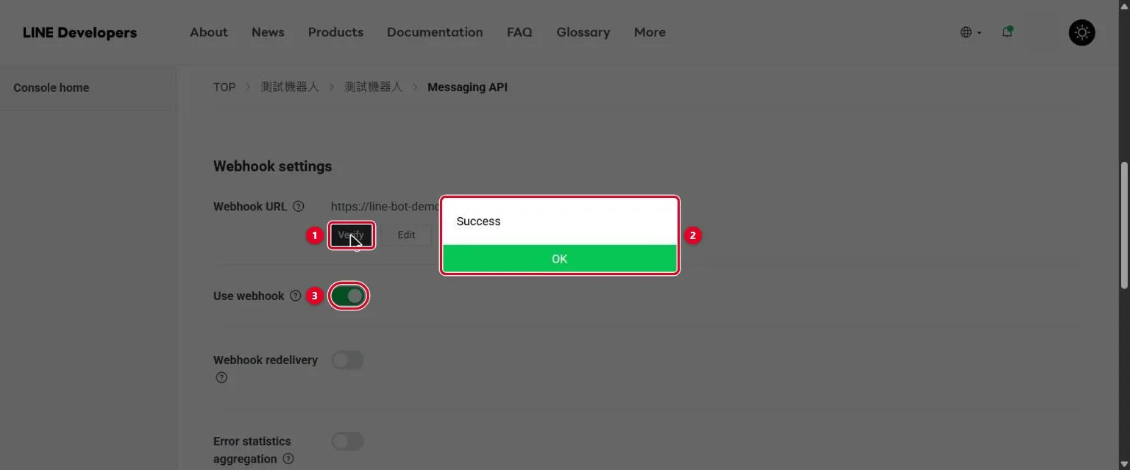Click the Verify webhook button
Image resolution: width=1130 pixels, height=470 pixels.
pos(352,235)
